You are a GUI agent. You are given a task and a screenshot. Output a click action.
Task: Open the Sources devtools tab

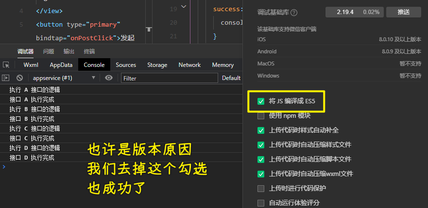pyautogui.click(x=126, y=65)
